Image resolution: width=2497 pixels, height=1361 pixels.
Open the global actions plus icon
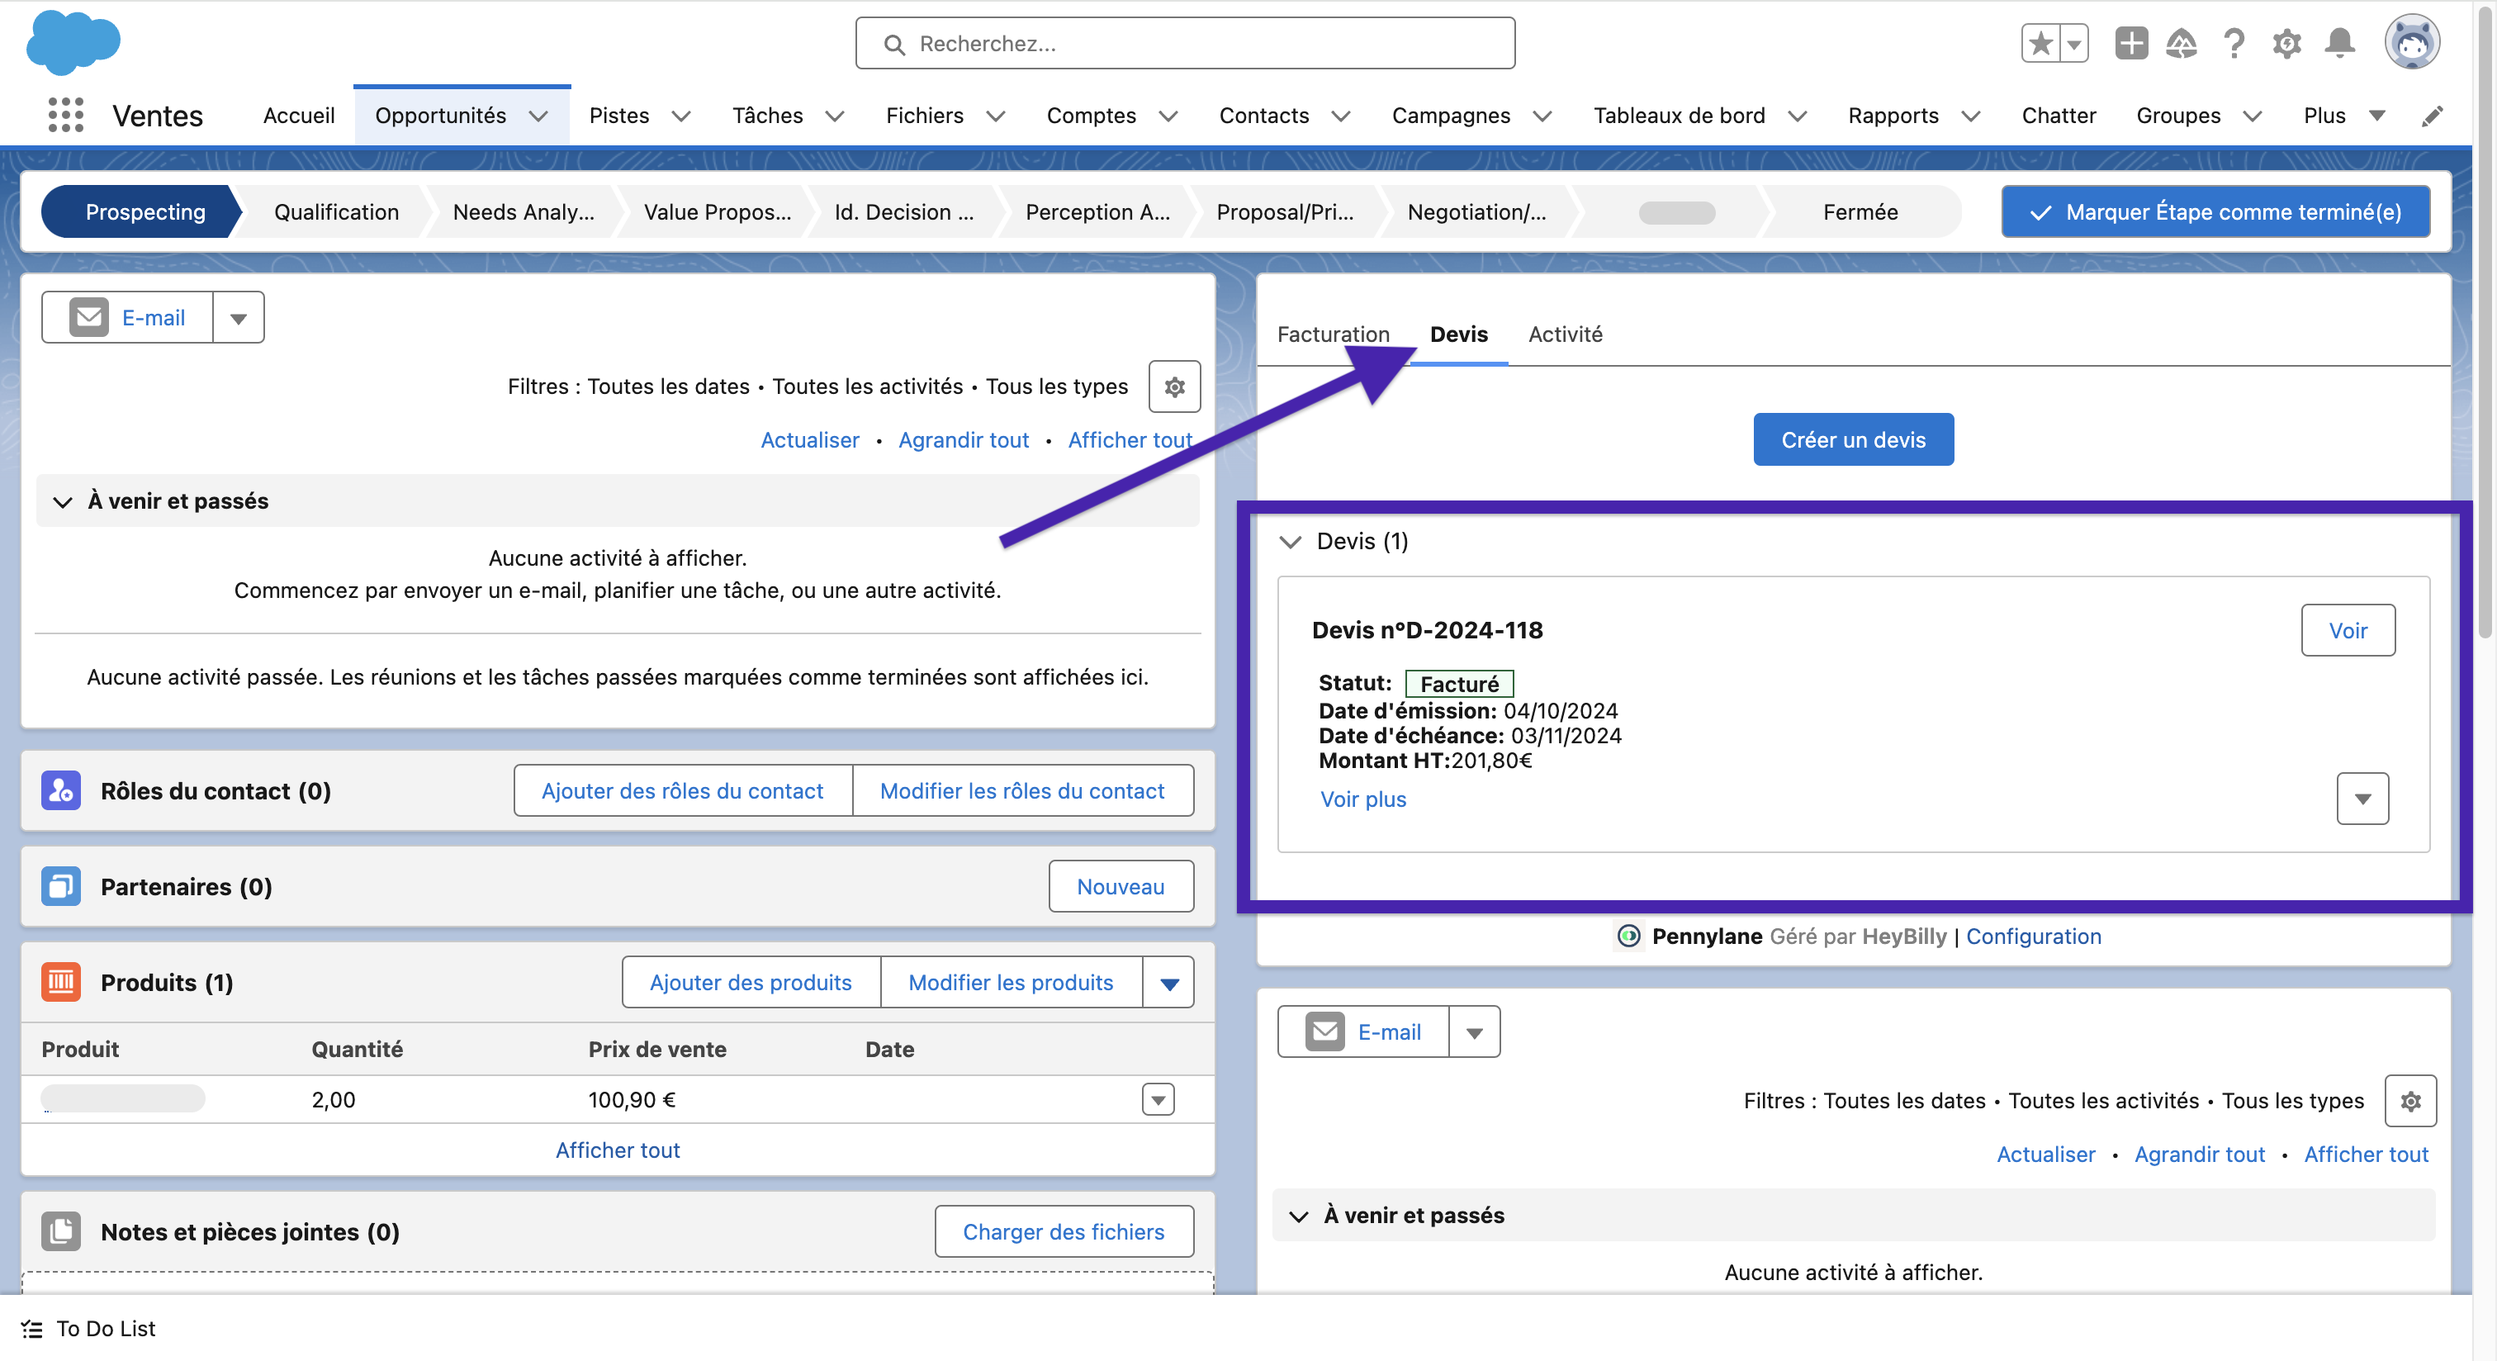[2130, 44]
